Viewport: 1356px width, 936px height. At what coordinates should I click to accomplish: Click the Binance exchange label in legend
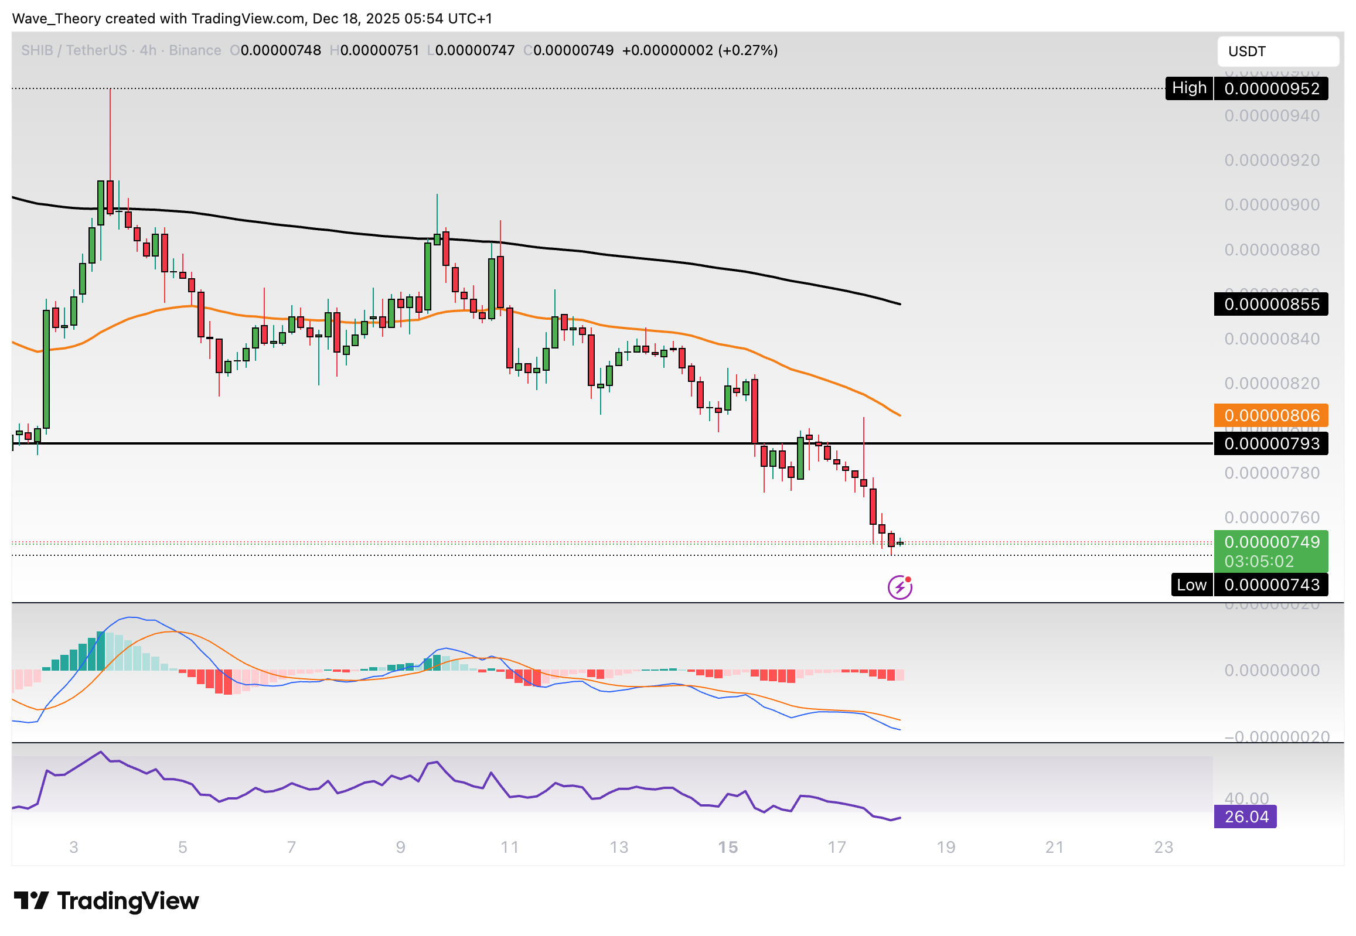point(195,50)
